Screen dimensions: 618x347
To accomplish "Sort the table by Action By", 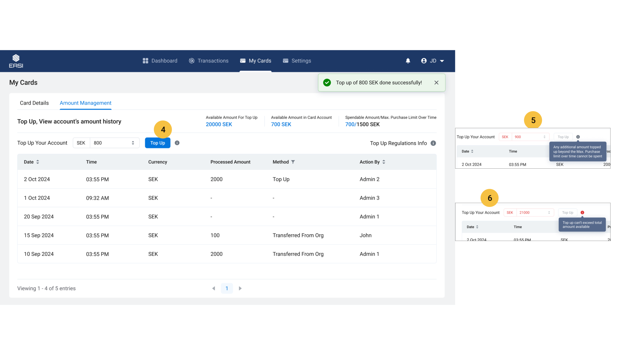I will [384, 162].
